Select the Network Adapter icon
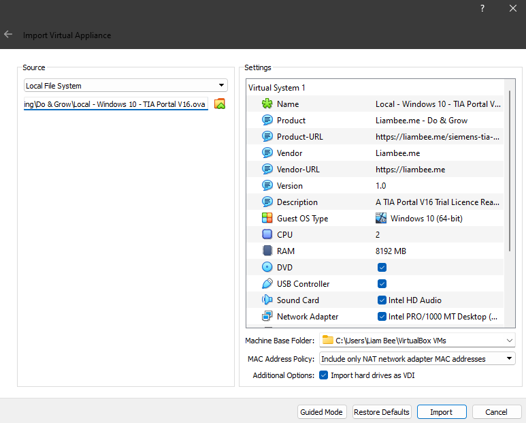 click(267, 317)
